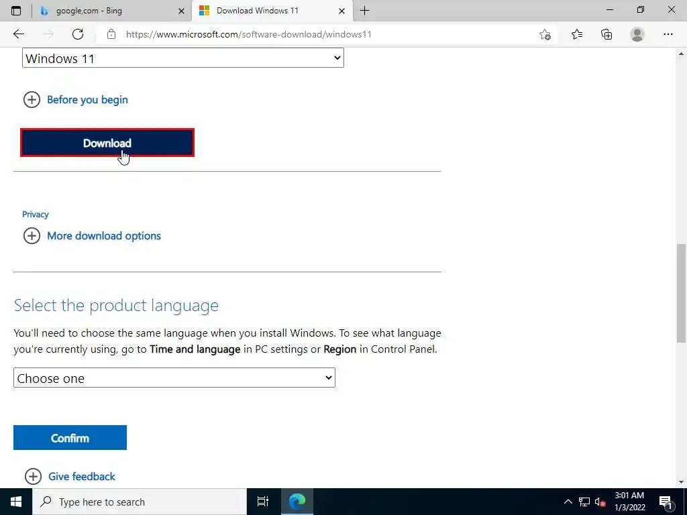Open the tab actions menu icon

tap(16, 11)
